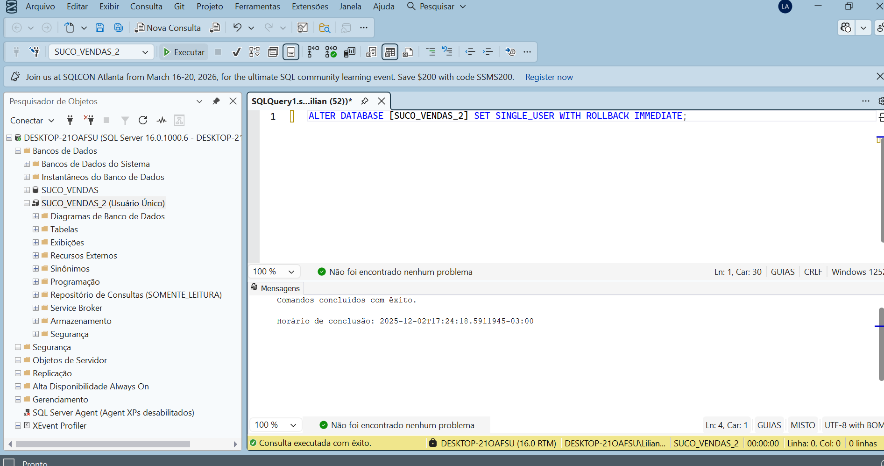Pin the SQLQuery1 tab

point(365,101)
